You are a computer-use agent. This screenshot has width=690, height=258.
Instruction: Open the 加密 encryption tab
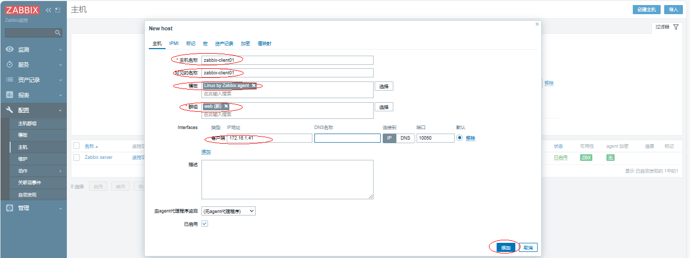245,44
